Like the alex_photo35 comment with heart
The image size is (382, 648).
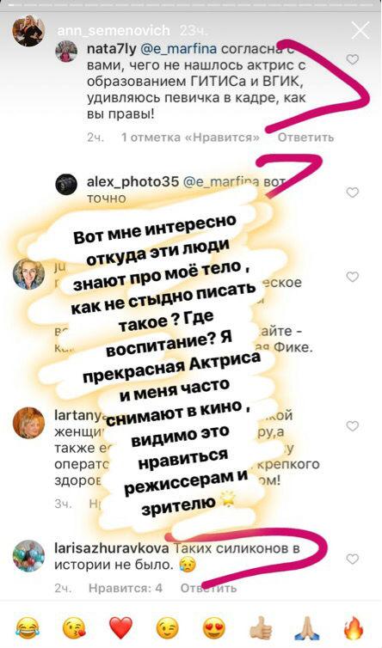(352, 193)
